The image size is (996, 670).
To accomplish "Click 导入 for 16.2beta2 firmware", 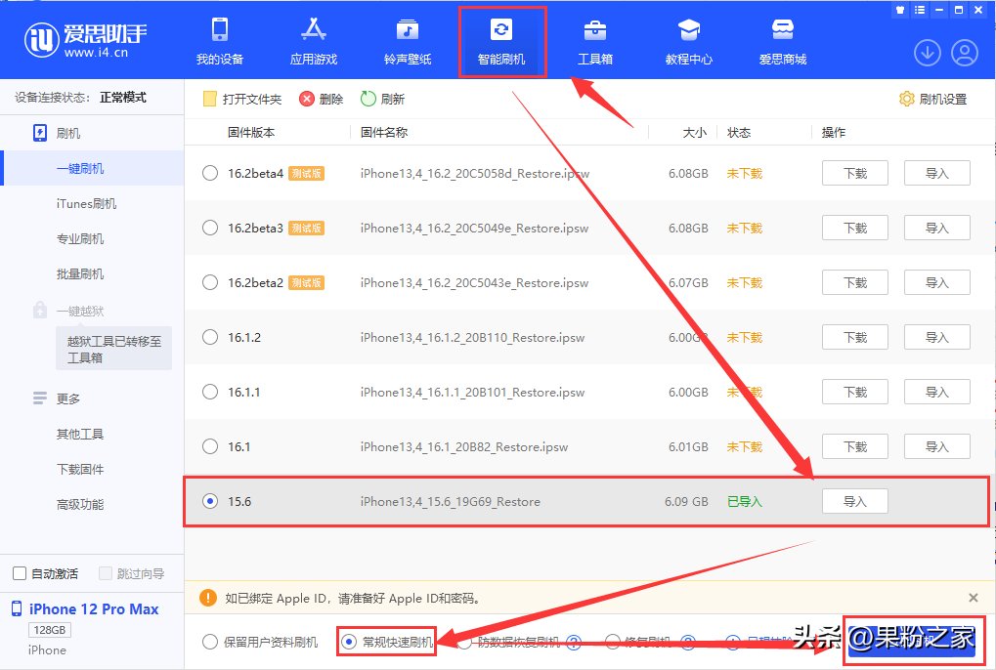I will (937, 282).
